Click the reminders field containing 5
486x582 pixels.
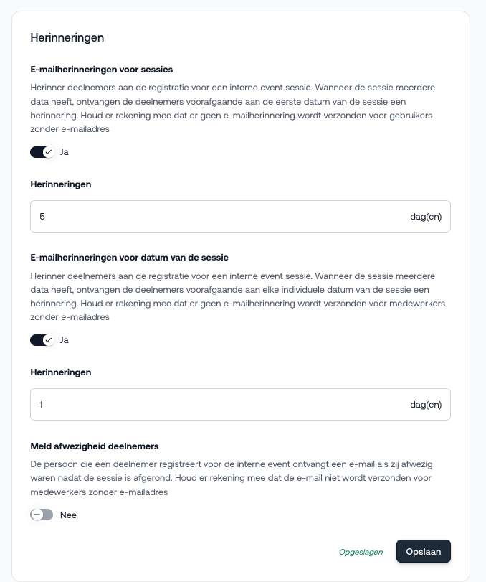click(x=215, y=216)
